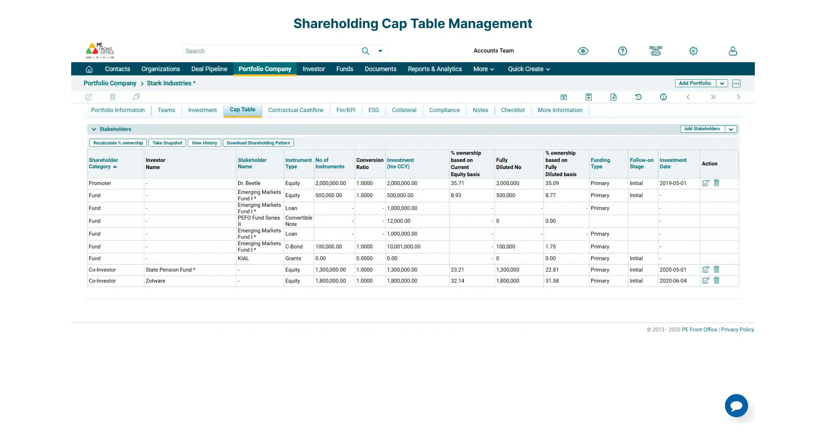The image size is (826, 434).
Task: Sort by Investment Date column header
Action: (673, 163)
